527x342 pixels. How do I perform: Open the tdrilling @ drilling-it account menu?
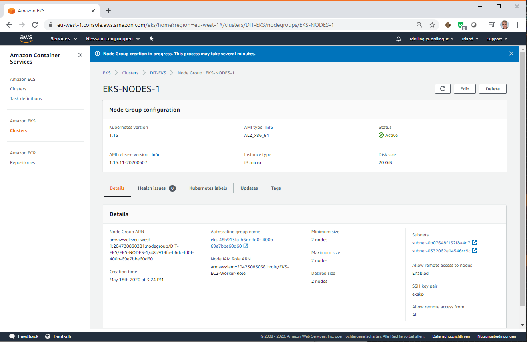point(431,39)
